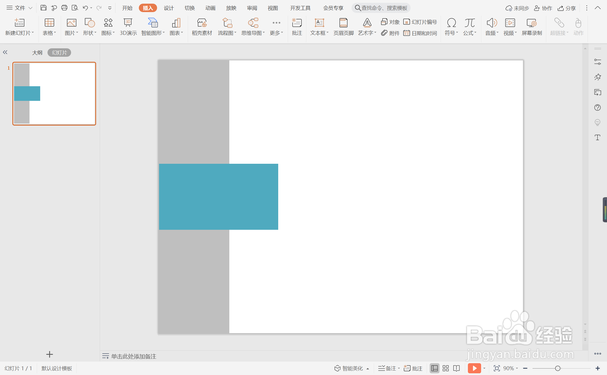Click the zoom slider handle

[x=558, y=368]
